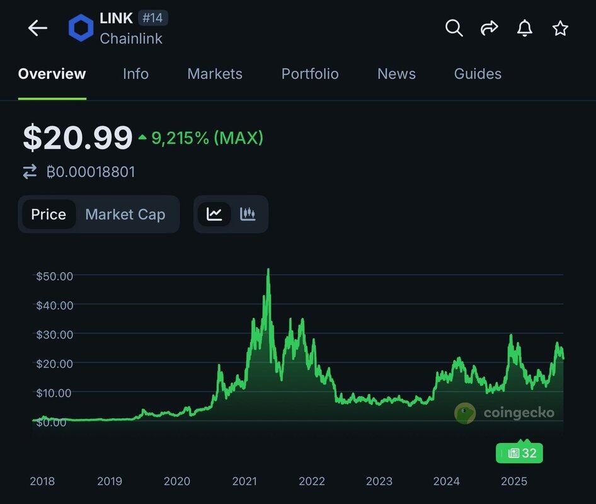Tap the 2018 year label
The height and width of the screenshot is (504, 596).
tap(42, 481)
